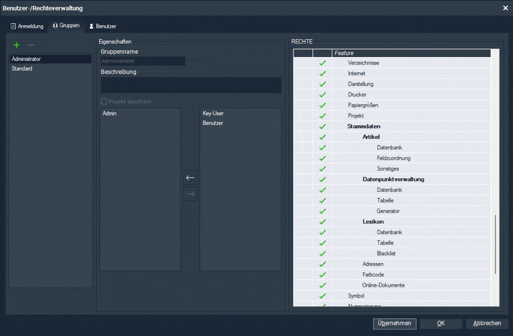
Task: Click the left arrow move button
Action: (x=190, y=178)
